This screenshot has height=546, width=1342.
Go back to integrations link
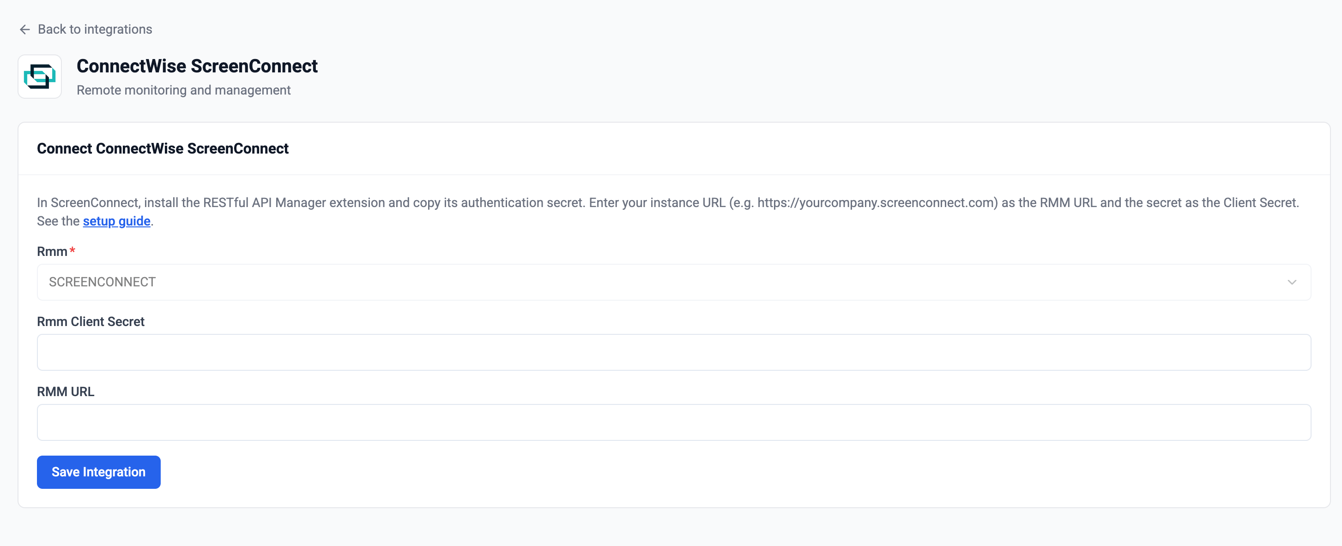(86, 30)
